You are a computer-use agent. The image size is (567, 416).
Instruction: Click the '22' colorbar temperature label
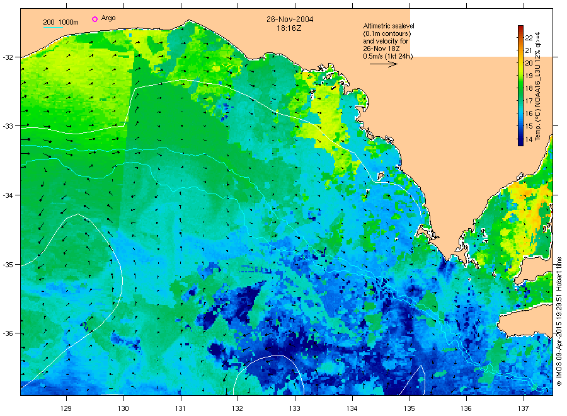point(529,38)
